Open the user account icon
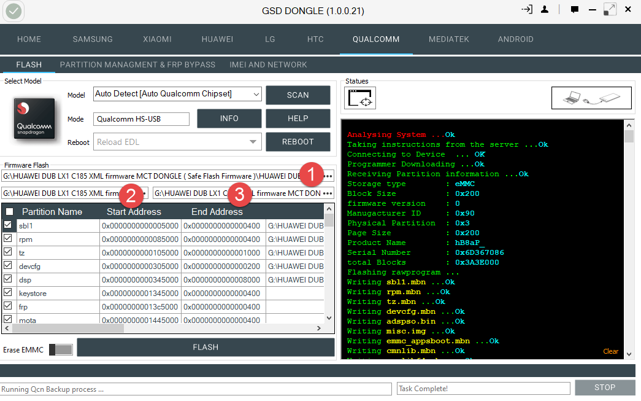Image resolution: width=641 pixels, height=401 pixels. click(x=545, y=9)
